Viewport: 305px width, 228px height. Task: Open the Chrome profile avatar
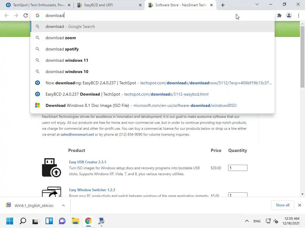tap(289, 15)
